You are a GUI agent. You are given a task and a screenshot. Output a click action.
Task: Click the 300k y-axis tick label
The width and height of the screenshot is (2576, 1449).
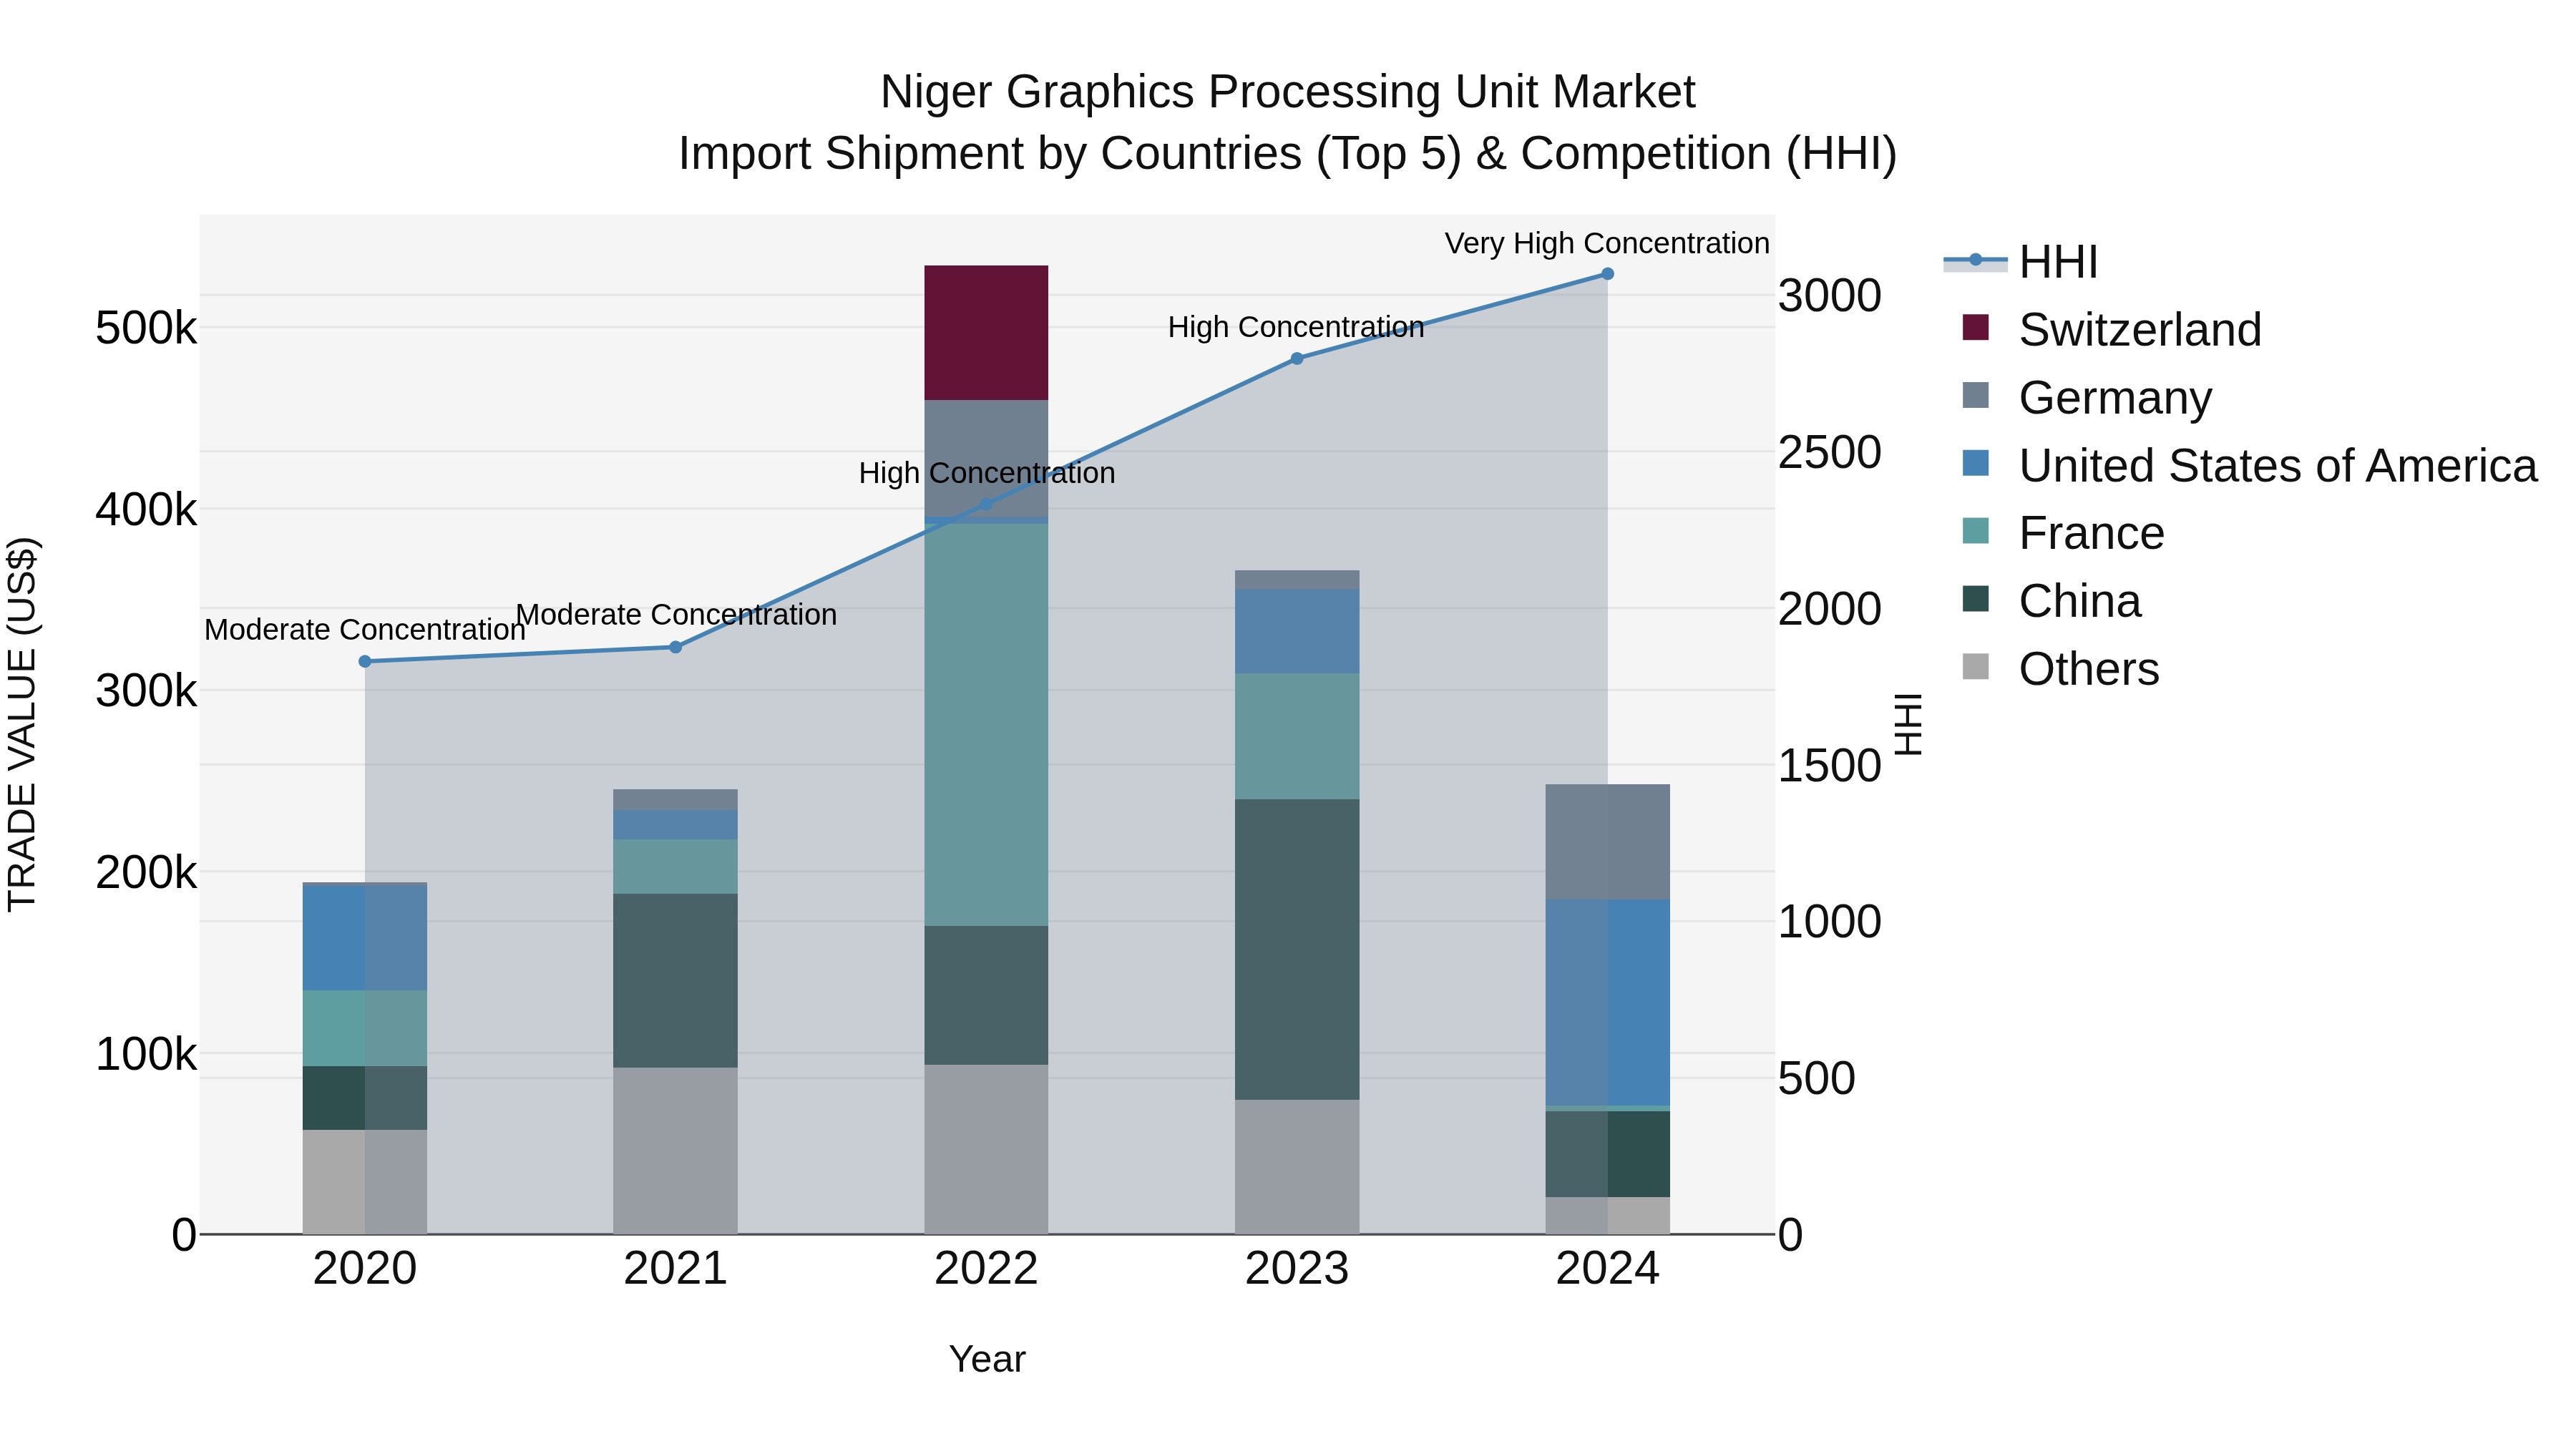pyautogui.click(x=146, y=691)
